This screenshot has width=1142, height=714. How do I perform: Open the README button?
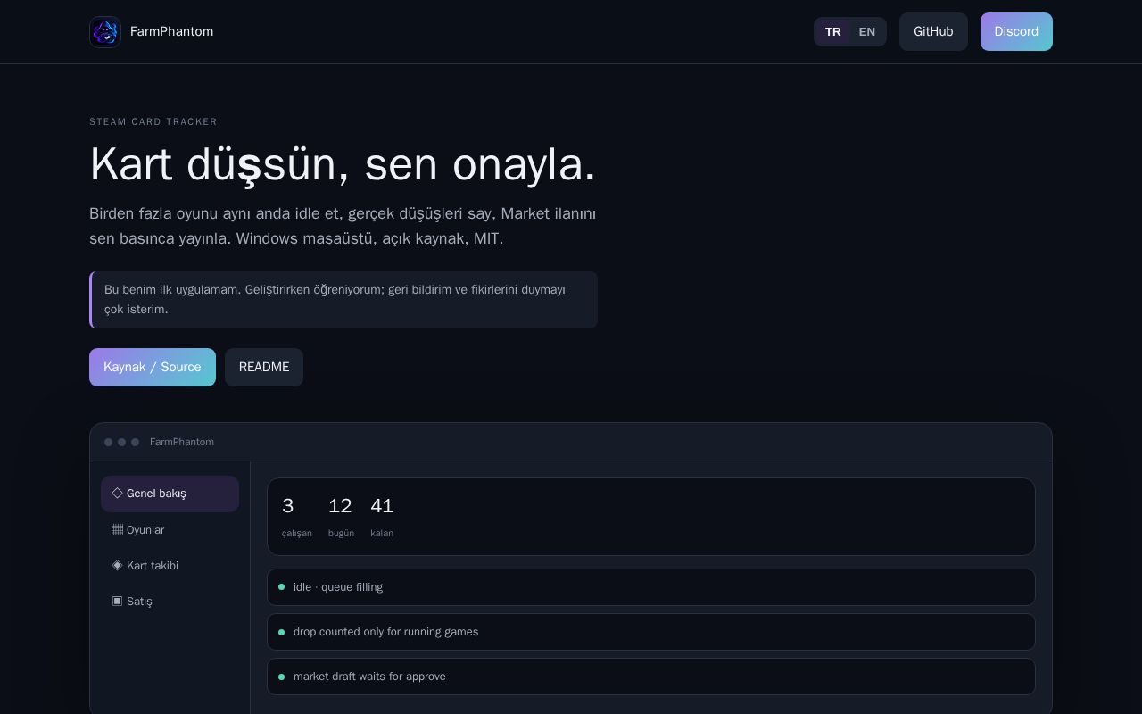coord(264,368)
